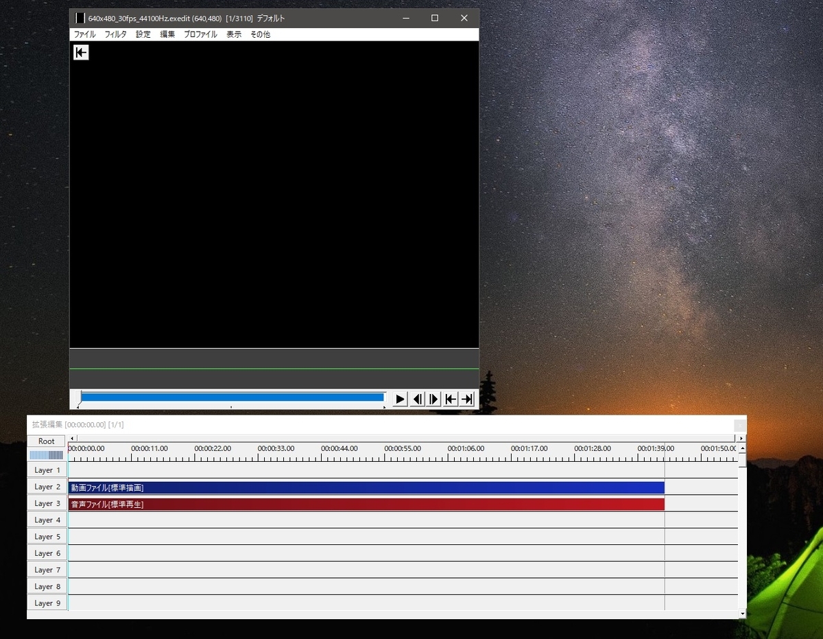
Task: Click the timeline scroll left arrow
Action: point(73,438)
